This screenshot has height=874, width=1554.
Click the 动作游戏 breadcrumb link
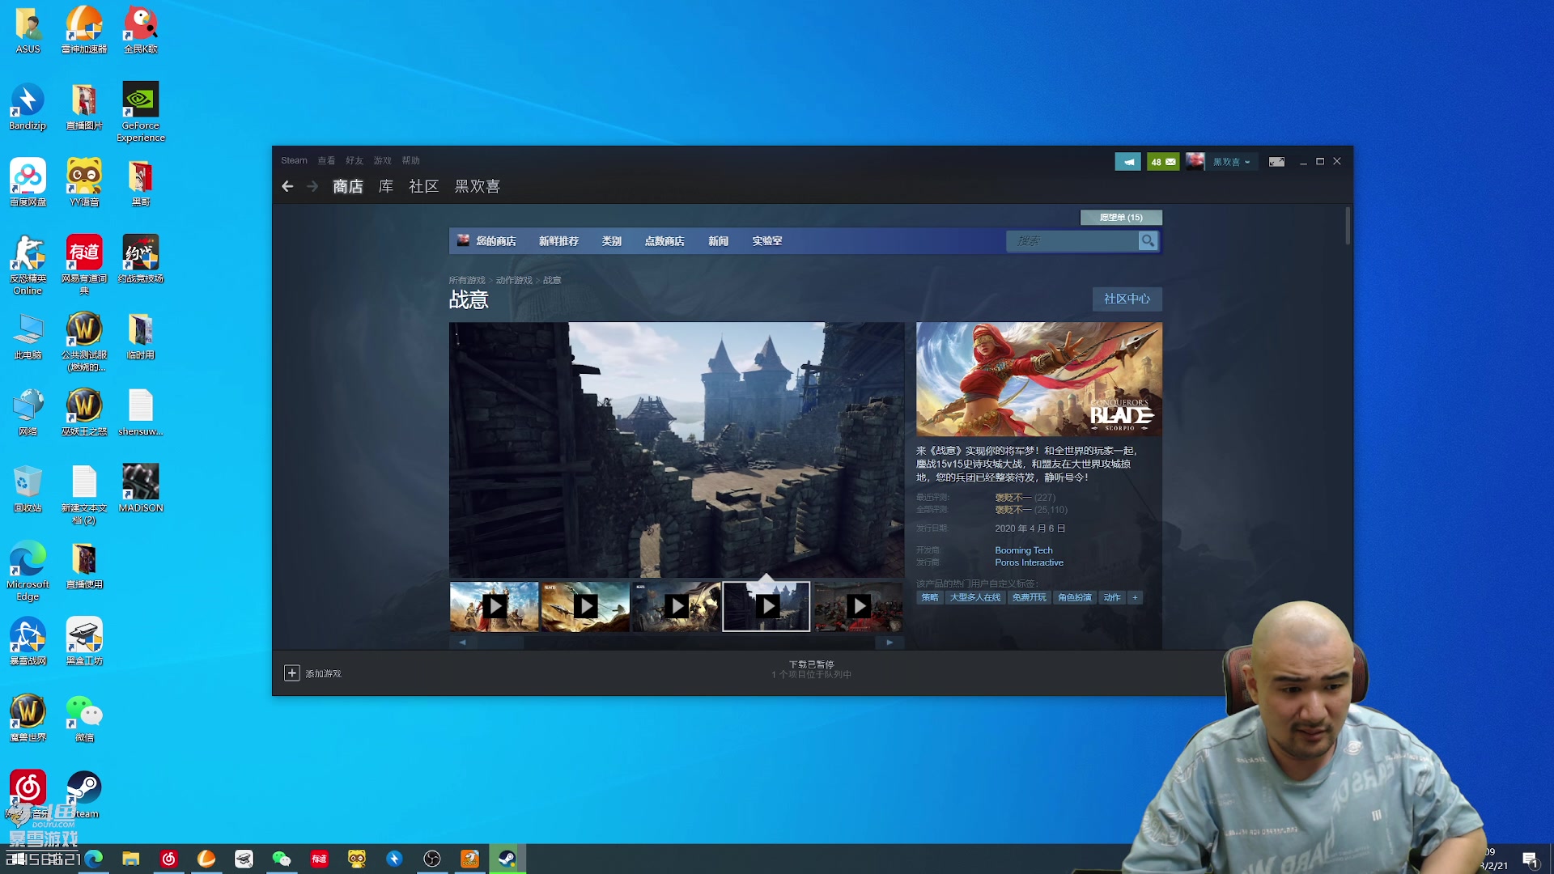coord(514,280)
